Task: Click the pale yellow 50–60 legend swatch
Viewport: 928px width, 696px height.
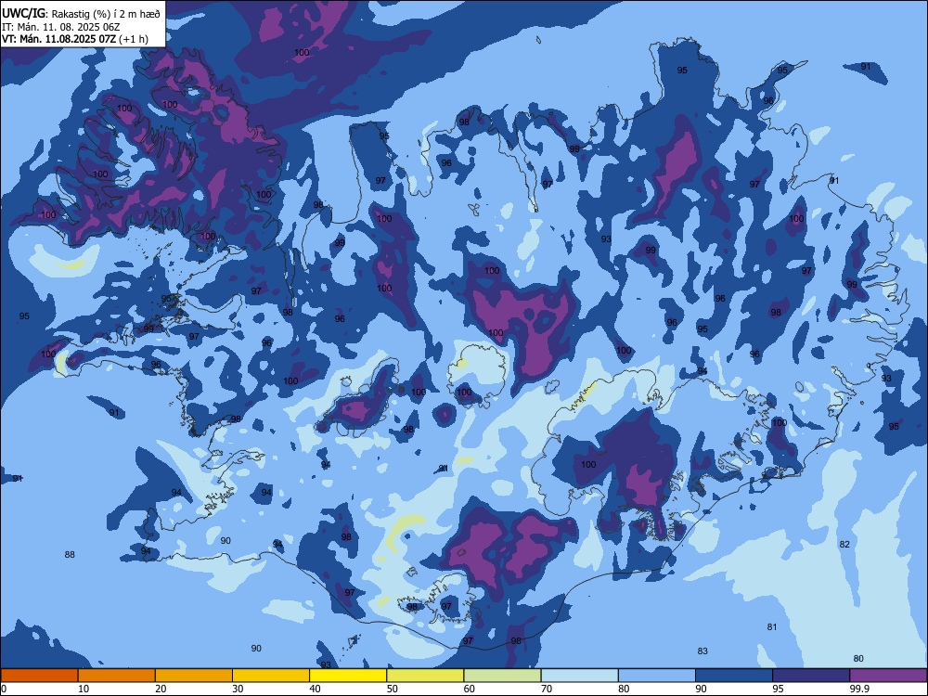Action: pyautogui.click(x=425, y=676)
